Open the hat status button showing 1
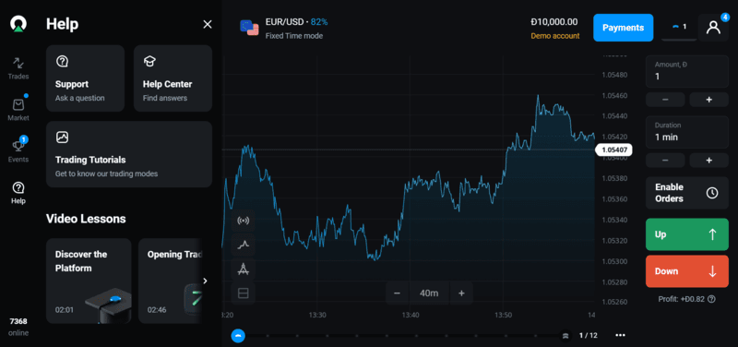738x347 pixels. click(679, 28)
